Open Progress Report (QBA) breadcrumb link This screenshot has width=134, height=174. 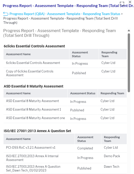coord(65,14)
